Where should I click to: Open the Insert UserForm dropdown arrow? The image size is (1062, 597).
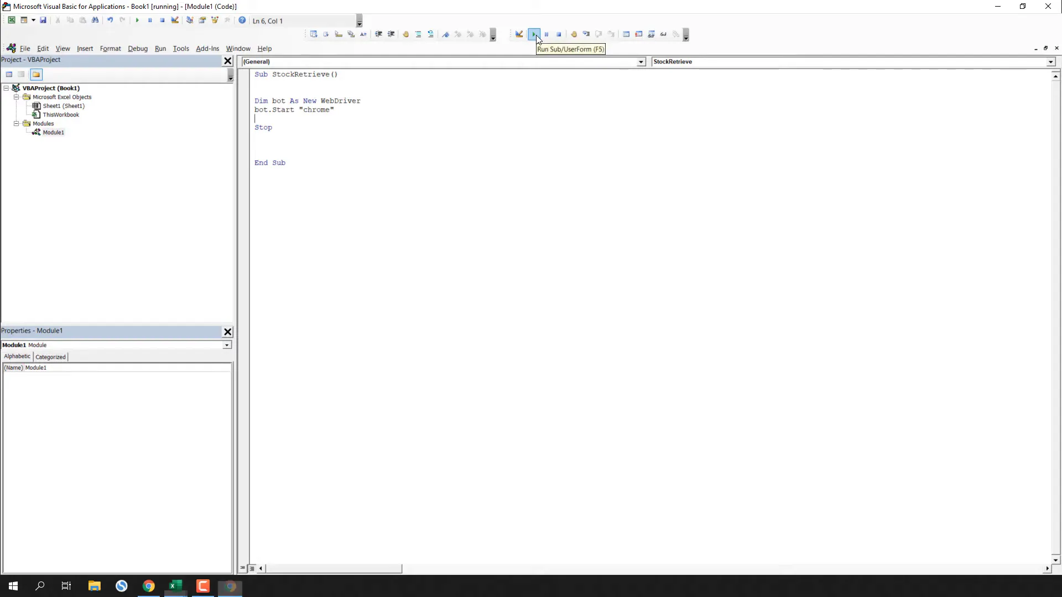pos(34,20)
